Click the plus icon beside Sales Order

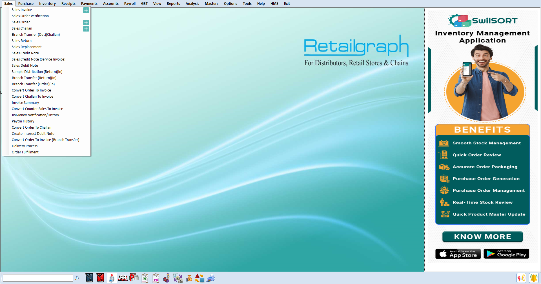tap(86, 23)
